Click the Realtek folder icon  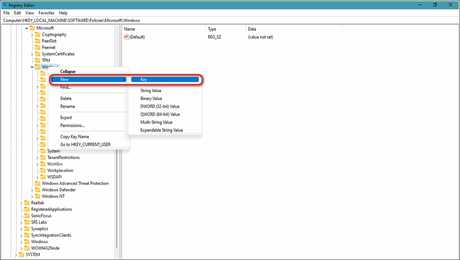[x=27, y=203]
